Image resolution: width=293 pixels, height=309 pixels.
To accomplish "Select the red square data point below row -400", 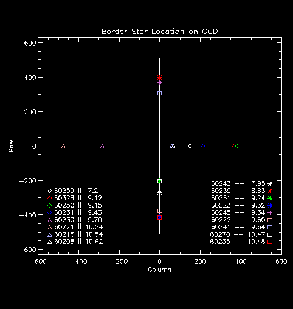I will pos(160,218).
